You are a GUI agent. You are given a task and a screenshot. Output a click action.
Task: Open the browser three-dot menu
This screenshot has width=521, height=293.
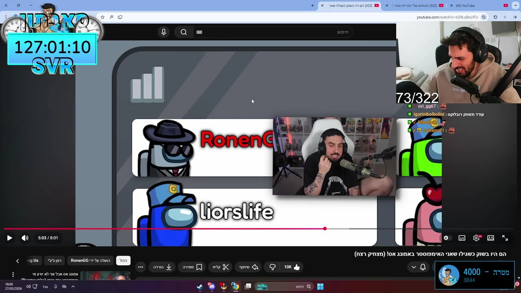click(6, 17)
